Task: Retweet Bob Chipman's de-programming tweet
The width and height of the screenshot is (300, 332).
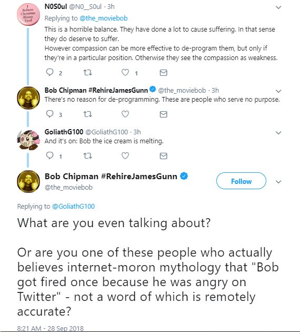Action: (87, 114)
